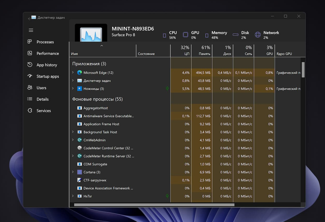This screenshot has height=222, width=325.
Task: Sort by the ЦП column header
Action: pos(181,51)
